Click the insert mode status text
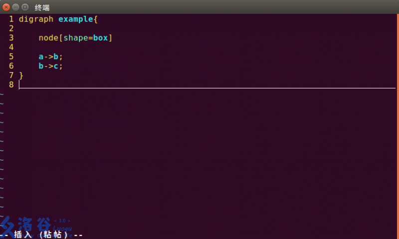The width and height of the screenshot is (399, 239). [41, 235]
